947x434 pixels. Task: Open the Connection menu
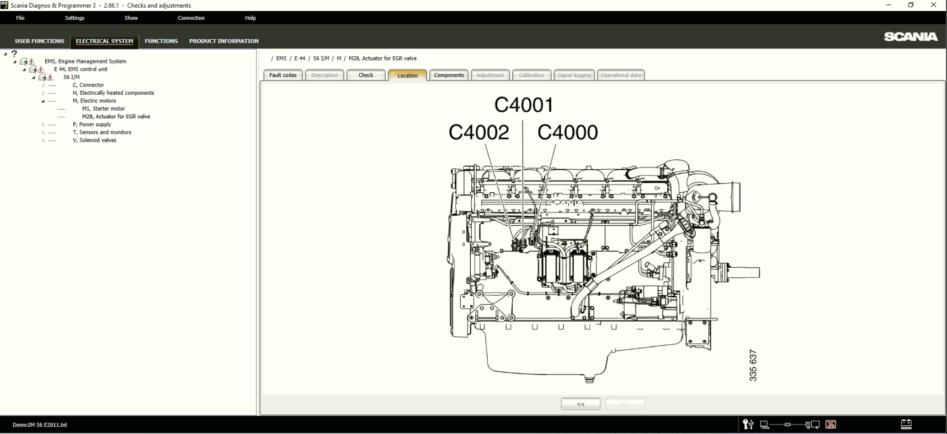pos(191,18)
